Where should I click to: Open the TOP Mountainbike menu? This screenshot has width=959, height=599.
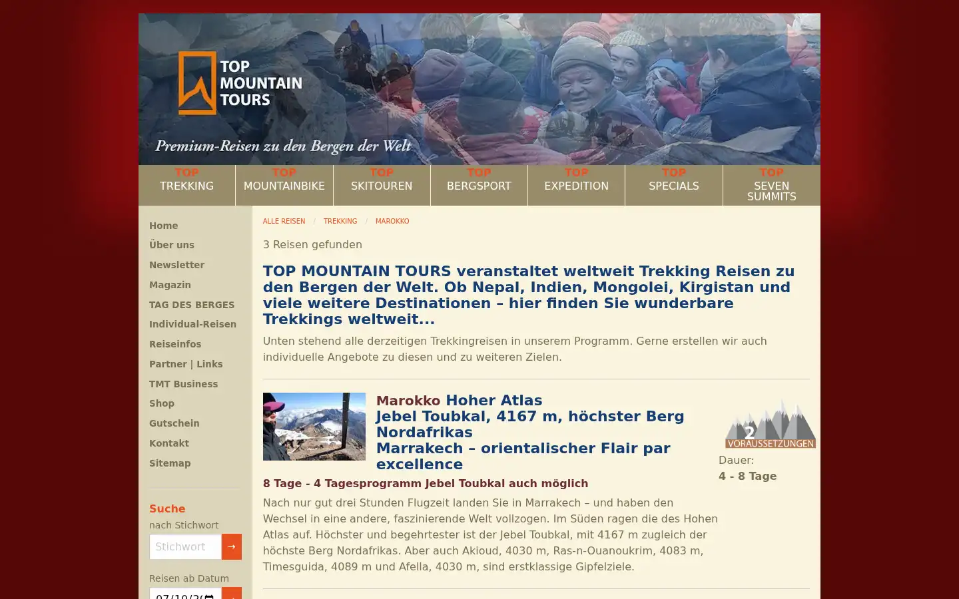tap(284, 185)
